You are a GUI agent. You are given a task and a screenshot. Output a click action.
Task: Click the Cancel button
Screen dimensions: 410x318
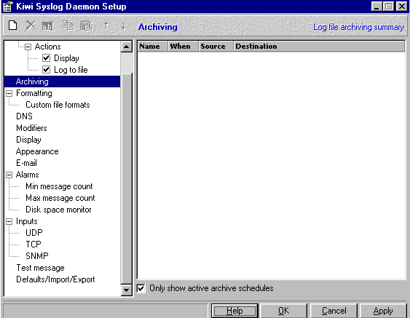(334, 311)
